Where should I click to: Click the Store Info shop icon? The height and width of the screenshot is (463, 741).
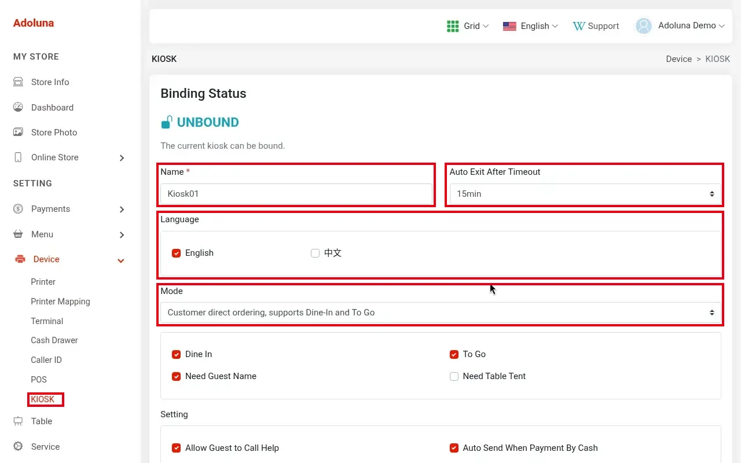coord(18,82)
